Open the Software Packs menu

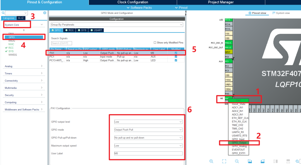[139, 8]
